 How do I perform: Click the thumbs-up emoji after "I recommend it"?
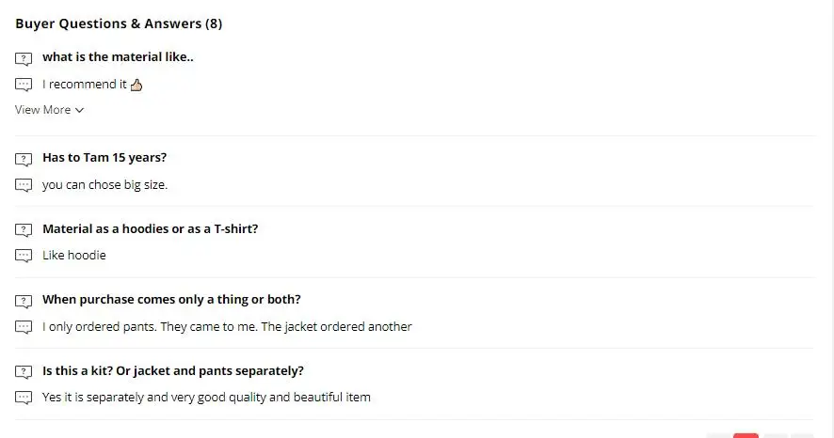click(x=136, y=85)
